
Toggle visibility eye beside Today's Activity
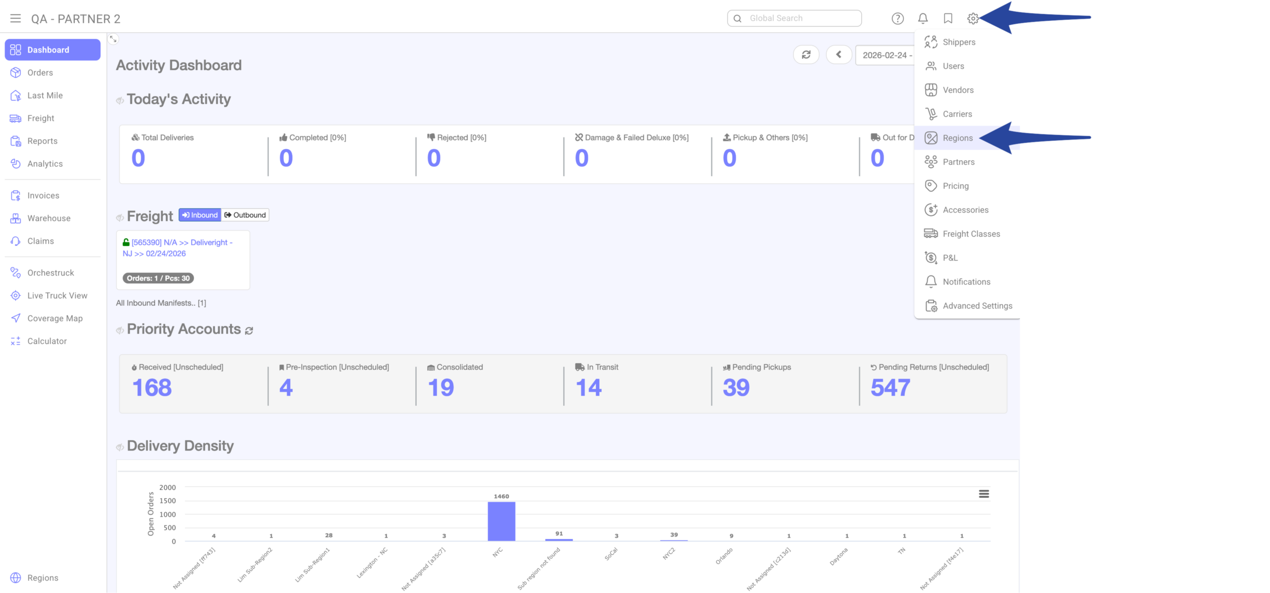click(x=120, y=101)
